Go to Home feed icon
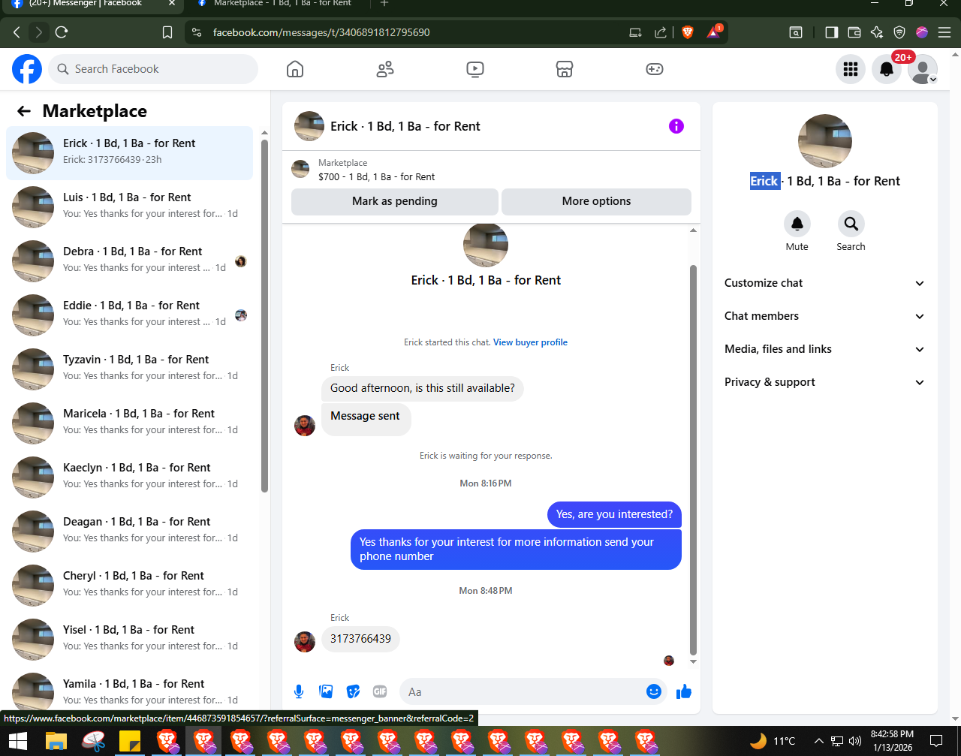This screenshot has width=961, height=756. [x=295, y=69]
